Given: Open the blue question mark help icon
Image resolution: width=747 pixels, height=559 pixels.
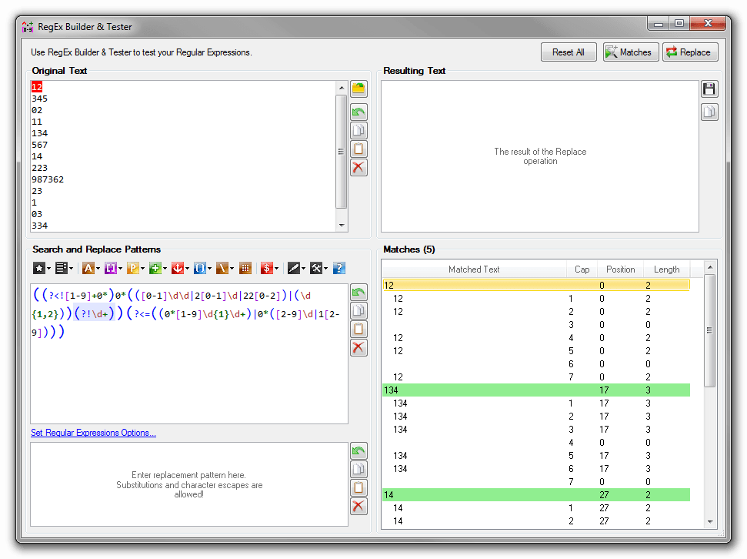Looking at the screenshot, I should 338,268.
